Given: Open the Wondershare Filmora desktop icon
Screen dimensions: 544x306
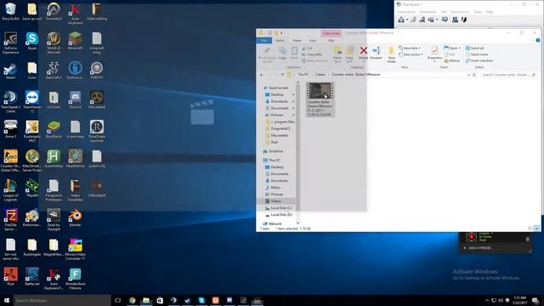Looking at the screenshot, I should tap(75, 279).
